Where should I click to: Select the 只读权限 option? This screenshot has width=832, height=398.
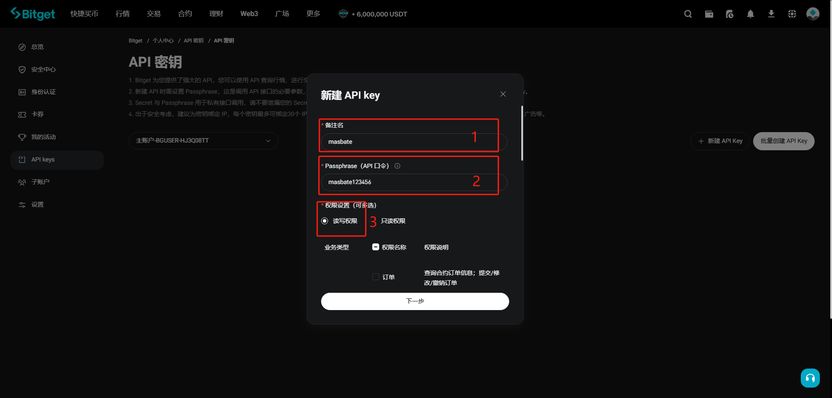393,221
